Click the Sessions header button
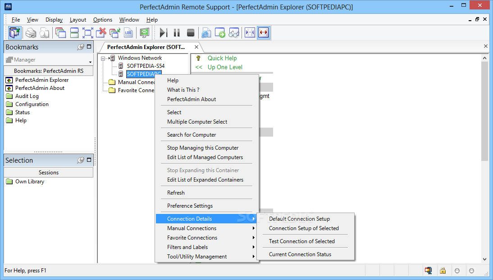 [48, 173]
